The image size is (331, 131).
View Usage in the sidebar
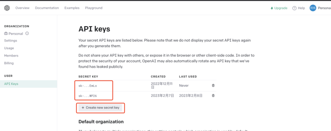click(9, 48)
